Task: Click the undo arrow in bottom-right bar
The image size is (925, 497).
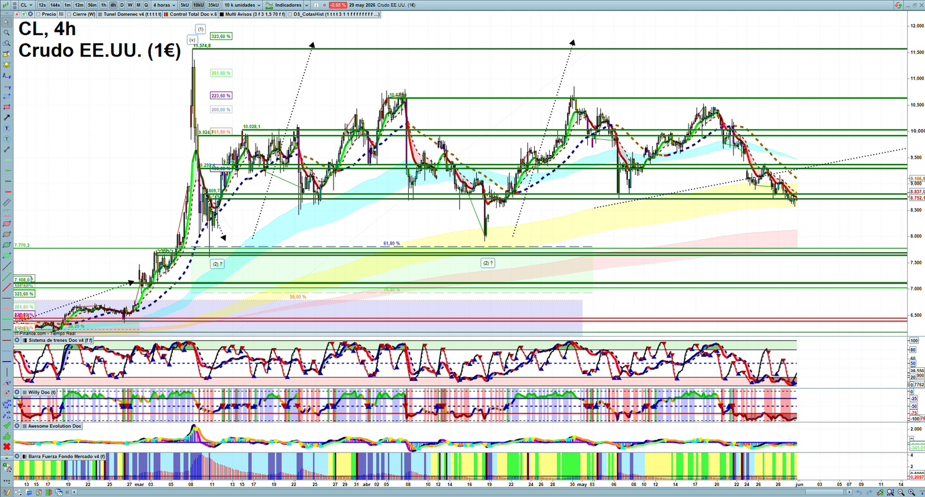Action: pyautogui.click(x=859, y=492)
